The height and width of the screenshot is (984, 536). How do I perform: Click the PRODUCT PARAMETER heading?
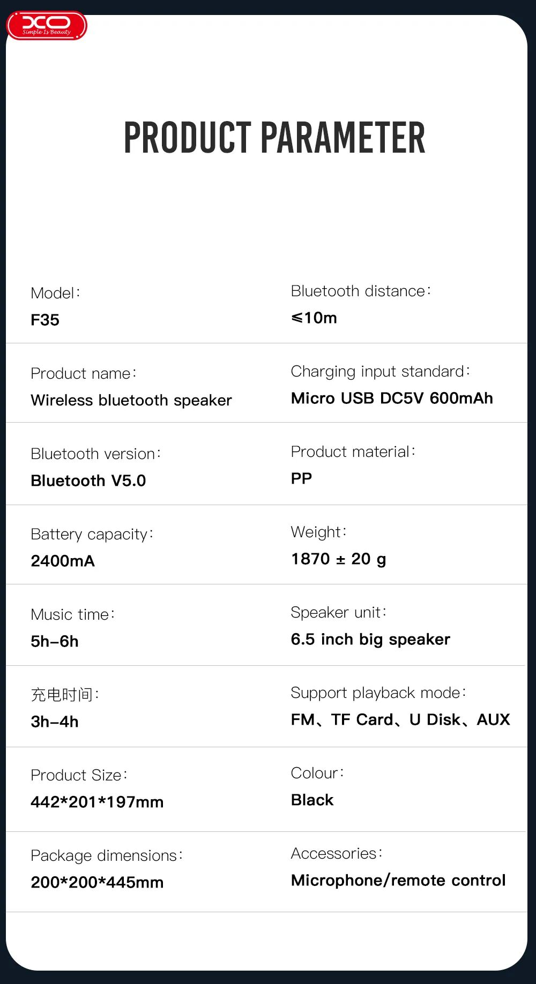click(x=274, y=138)
